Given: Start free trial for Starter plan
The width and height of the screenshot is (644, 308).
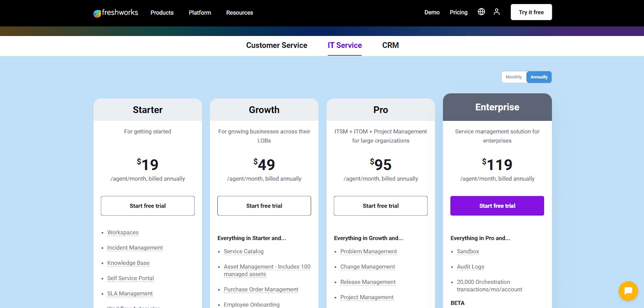Looking at the screenshot, I should (148, 206).
